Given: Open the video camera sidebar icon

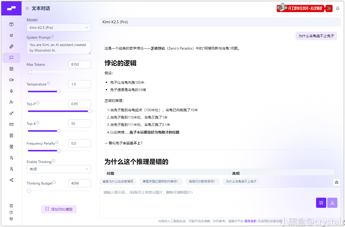Looking at the screenshot, I should coord(11,80).
